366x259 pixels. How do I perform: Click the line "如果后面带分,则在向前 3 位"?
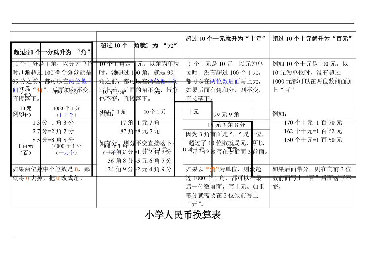[x=311, y=169]
